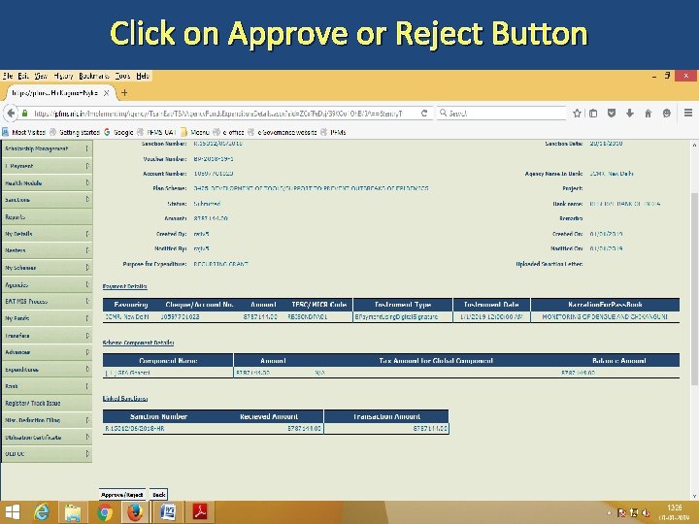Launch Google Chrome from taskbar

pos(104,512)
